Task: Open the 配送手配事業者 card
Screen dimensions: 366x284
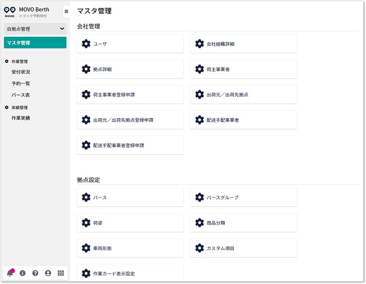Action: [244, 120]
